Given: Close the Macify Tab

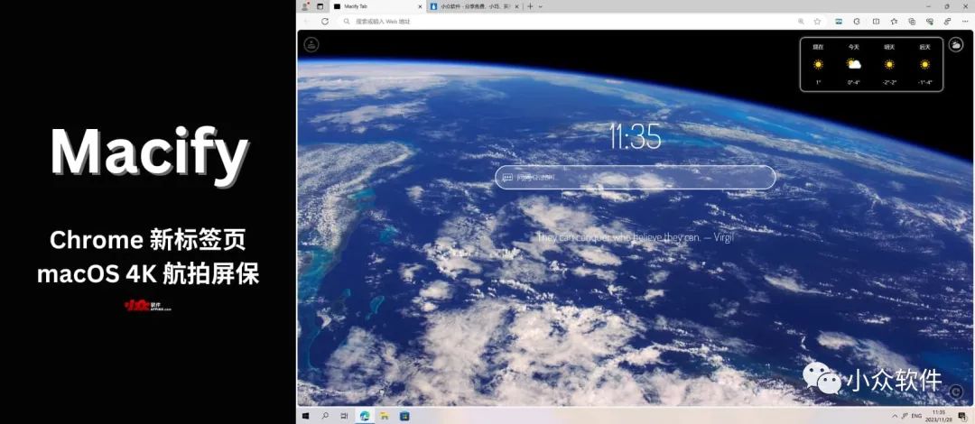Looking at the screenshot, I should [x=420, y=6].
